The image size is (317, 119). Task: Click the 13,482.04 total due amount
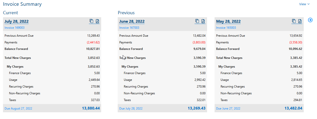pos(293,108)
